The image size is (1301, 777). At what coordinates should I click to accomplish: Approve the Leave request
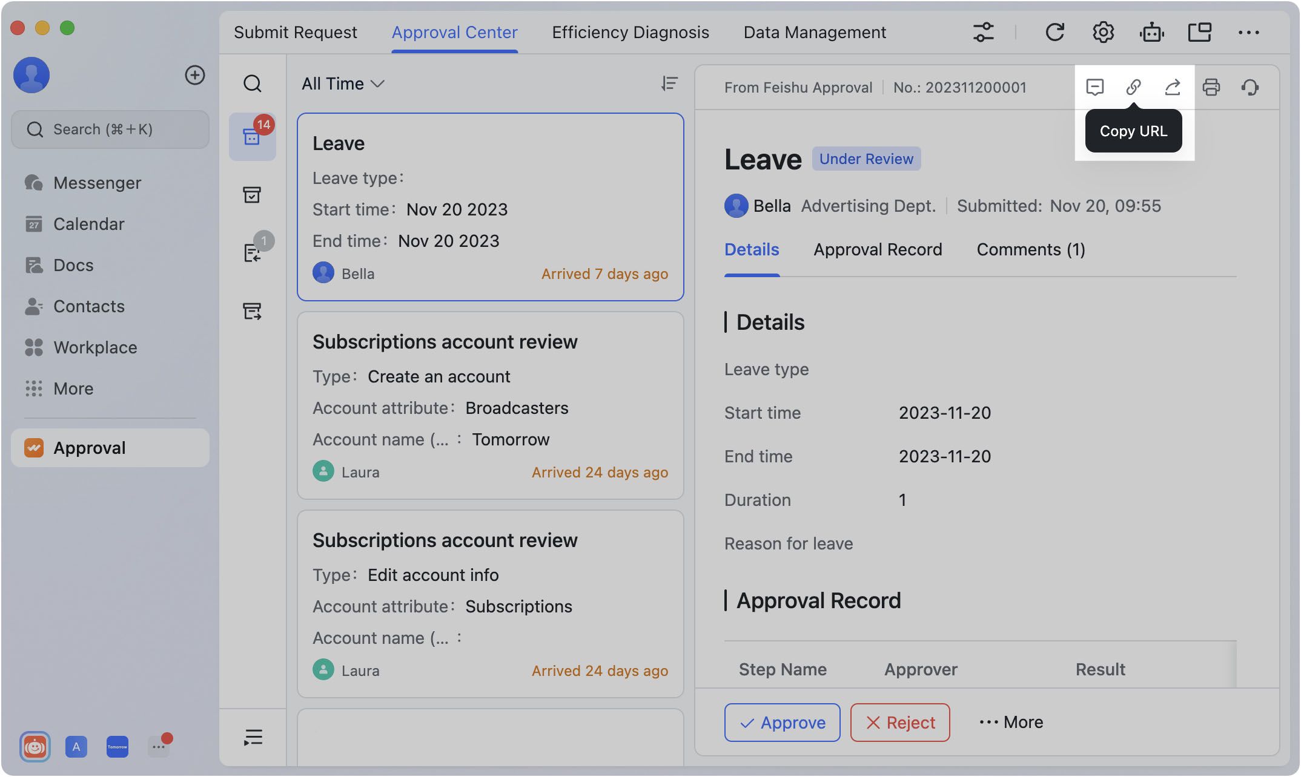point(782,722)
